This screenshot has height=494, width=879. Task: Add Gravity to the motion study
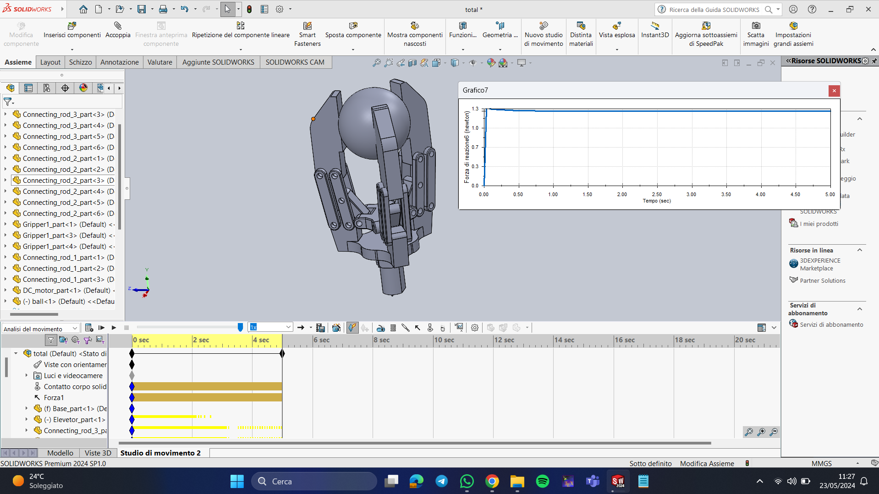(443, 328)
